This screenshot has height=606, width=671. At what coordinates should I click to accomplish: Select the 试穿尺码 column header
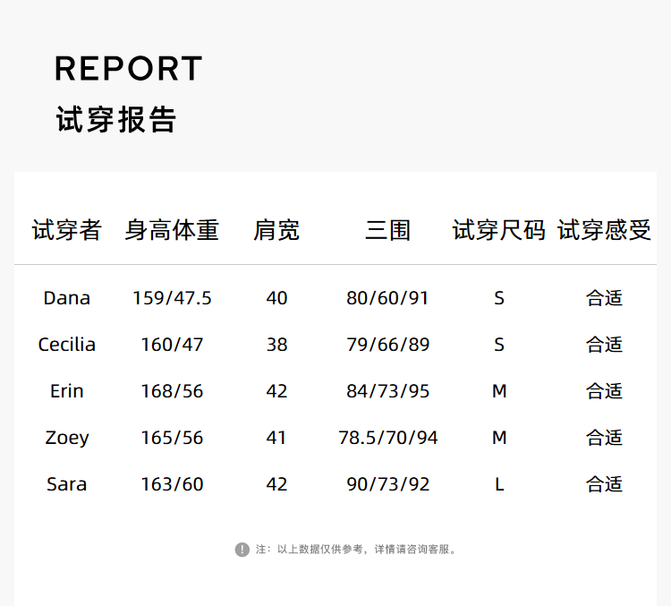[499, 231]
